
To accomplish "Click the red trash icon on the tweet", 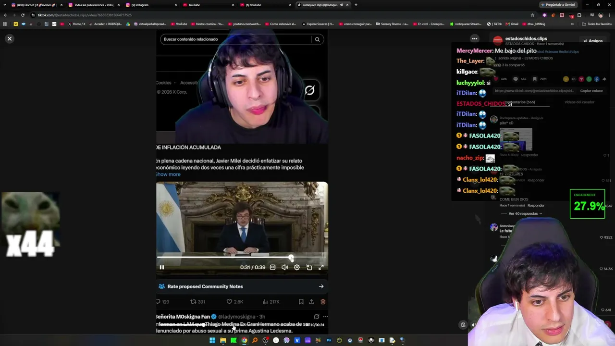I will tap(323, 302).
